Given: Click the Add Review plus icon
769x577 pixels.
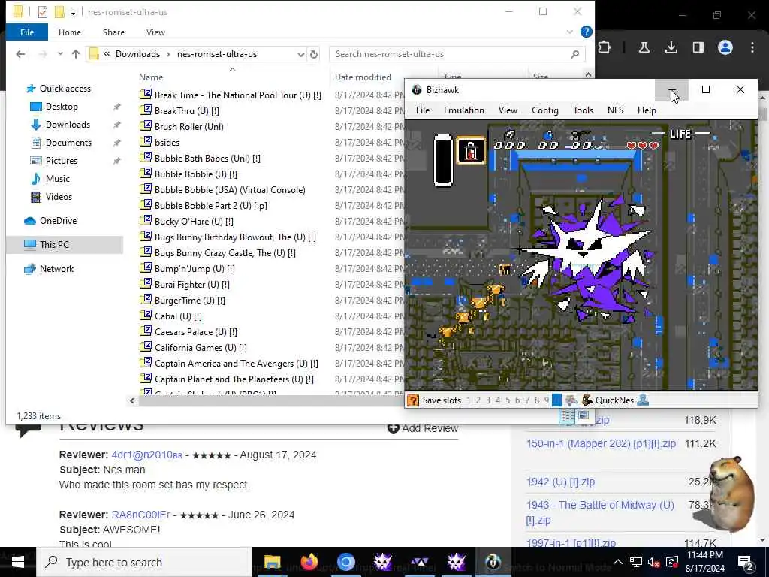Looking at the screenshot, I should tap(393, 428).
